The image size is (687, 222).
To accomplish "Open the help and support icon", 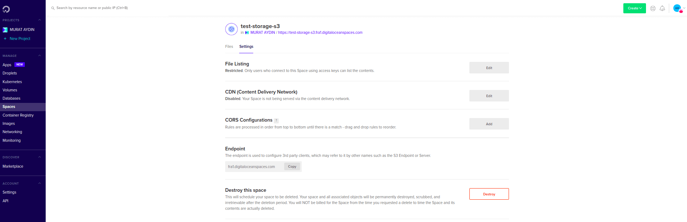I will [x=653, y=8].
